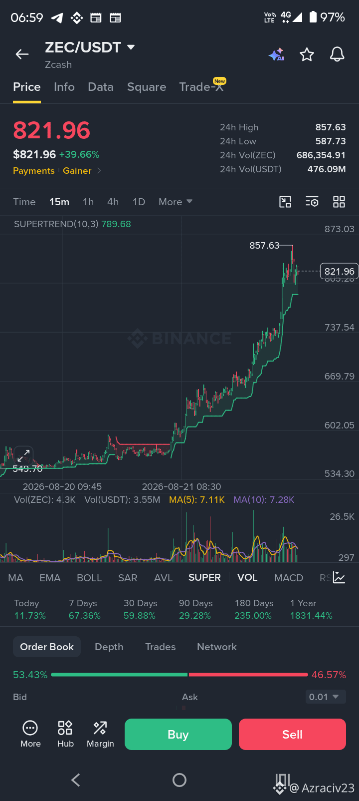The width and height of the screenshot is (359, 801).
Task: Open the Depth tab
Action: coord(109,647)
